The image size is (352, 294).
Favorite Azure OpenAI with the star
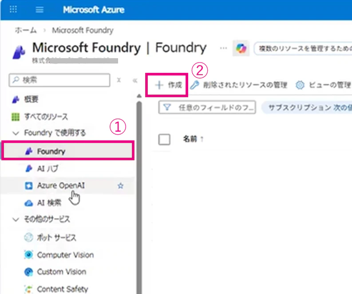coord(121,186)
